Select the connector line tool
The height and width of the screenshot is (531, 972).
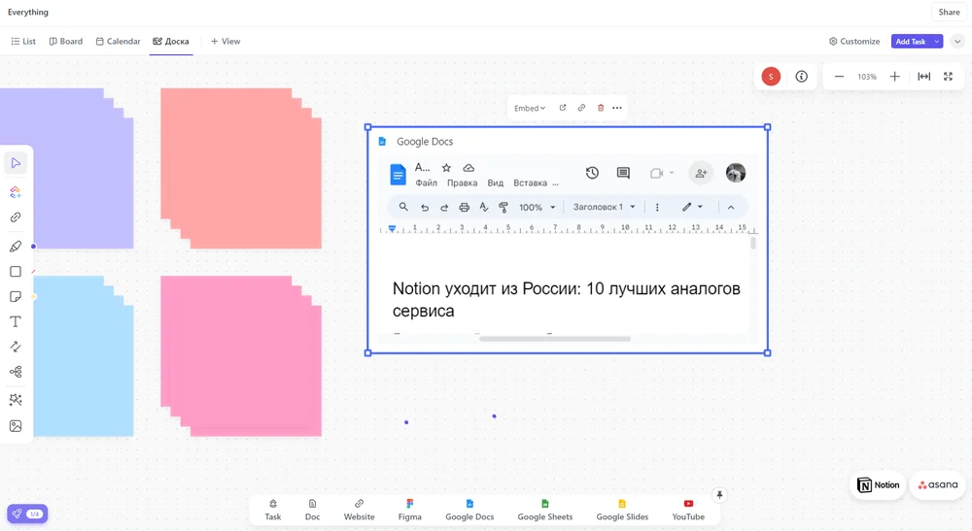pyautogui.click(x=16, y=347)
